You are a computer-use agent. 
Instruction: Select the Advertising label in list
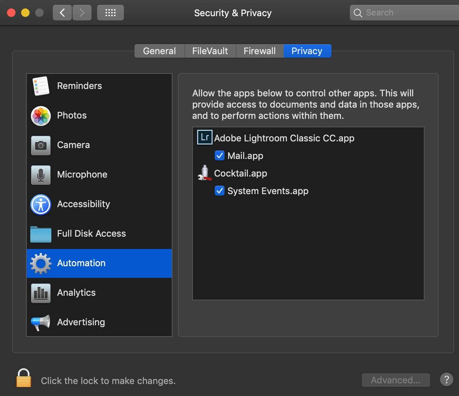click(x=81, y=322)
